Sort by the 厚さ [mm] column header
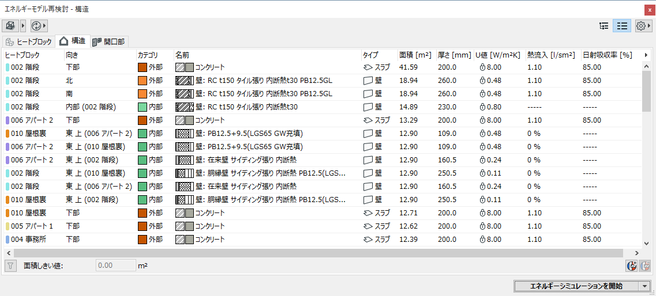The height and width of the screenshot is (296, 656). [x=454, y=55]
